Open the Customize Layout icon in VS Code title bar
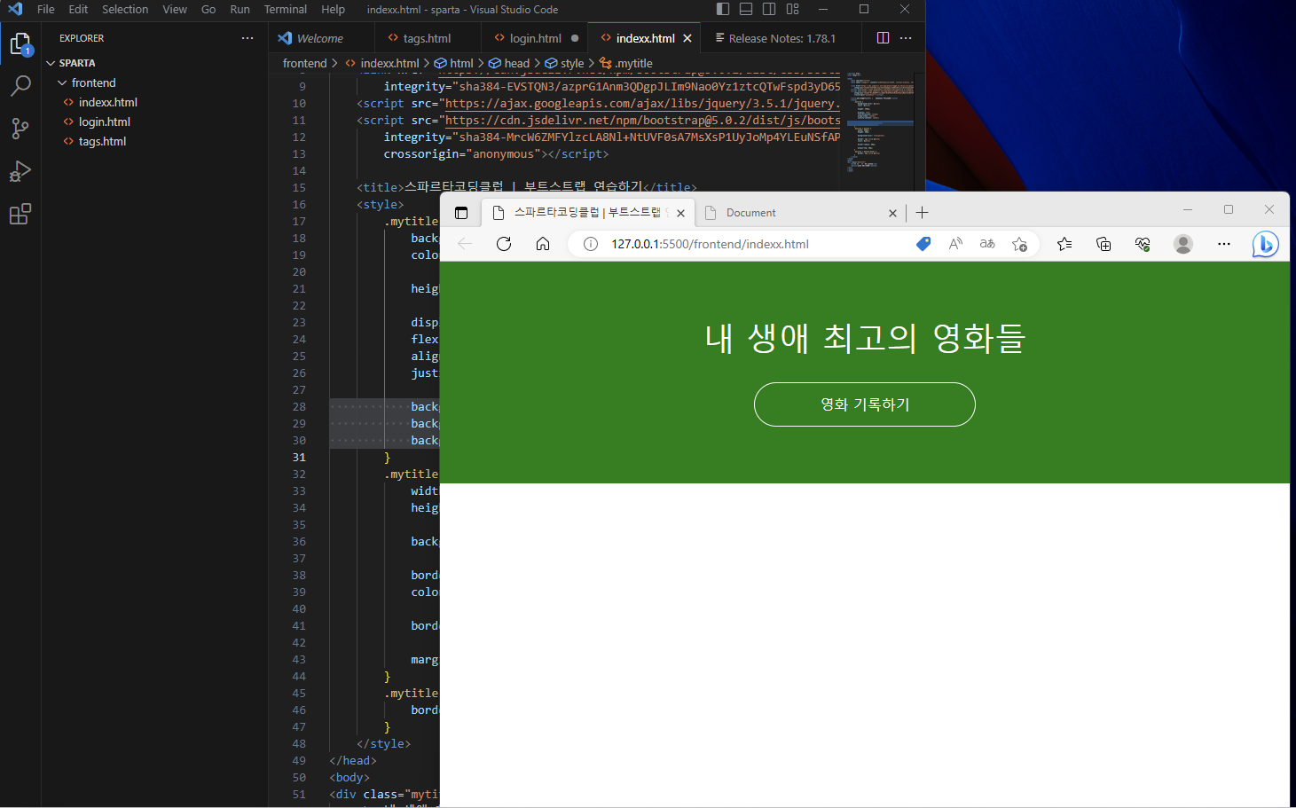 click(x=792, y=9)
